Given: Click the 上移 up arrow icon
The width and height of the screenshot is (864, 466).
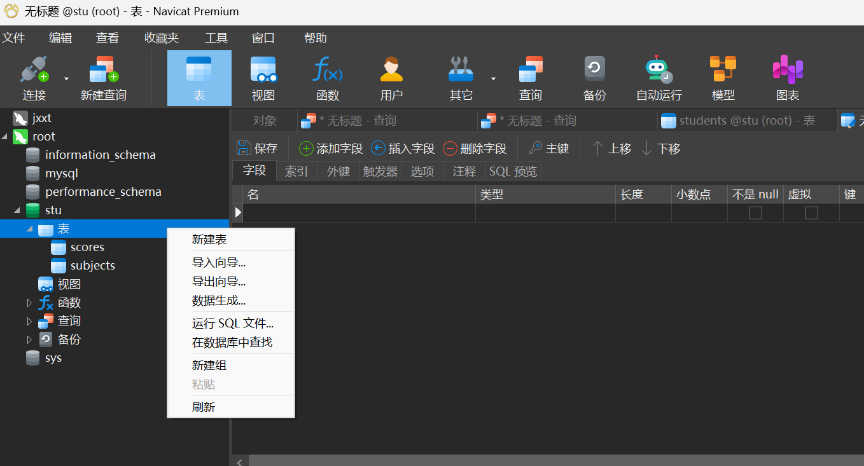Looking at the screenshot, I should (x=597, y=148).
